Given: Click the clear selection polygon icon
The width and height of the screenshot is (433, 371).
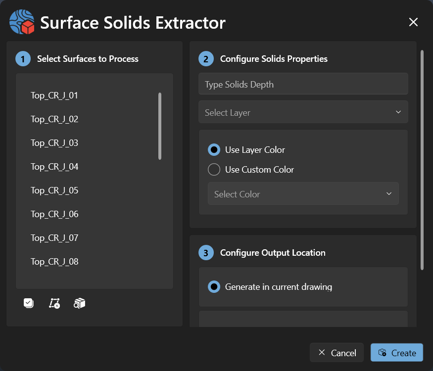Looking at the screenshot, I should coord(54,303).
